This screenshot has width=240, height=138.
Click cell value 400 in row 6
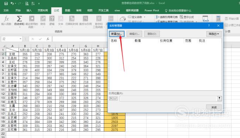tap(37, 70)
